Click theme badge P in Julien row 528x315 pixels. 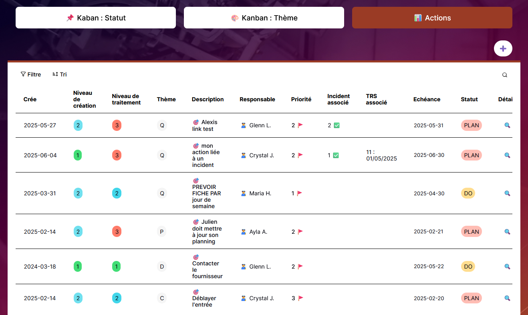point(162,232)
